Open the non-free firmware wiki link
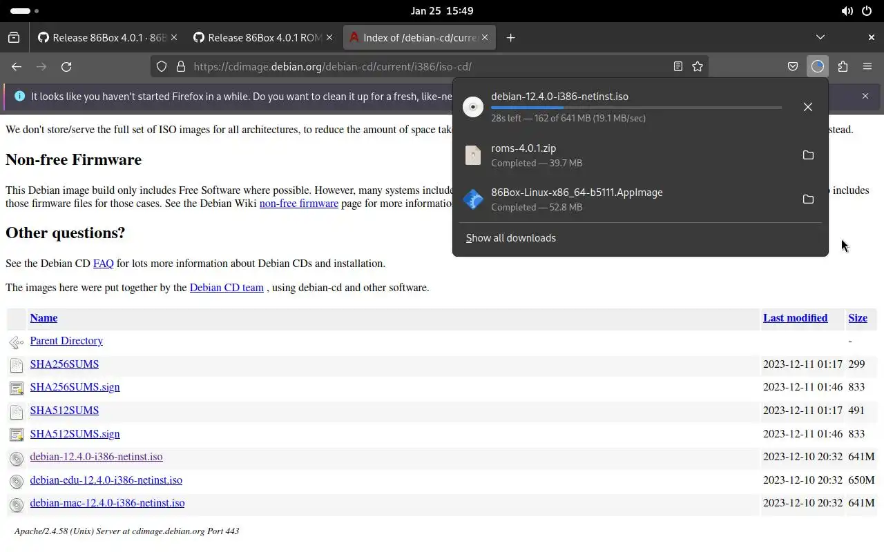The height and width of the screenshot is (552, 884). [x=299, y=204]
